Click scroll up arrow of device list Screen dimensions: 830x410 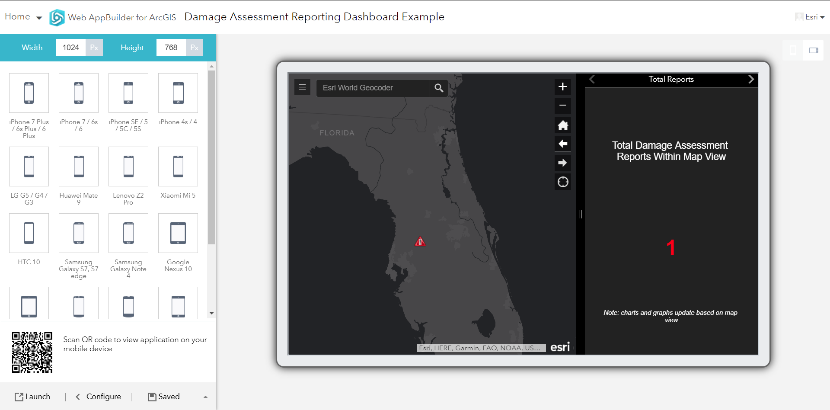211,66
